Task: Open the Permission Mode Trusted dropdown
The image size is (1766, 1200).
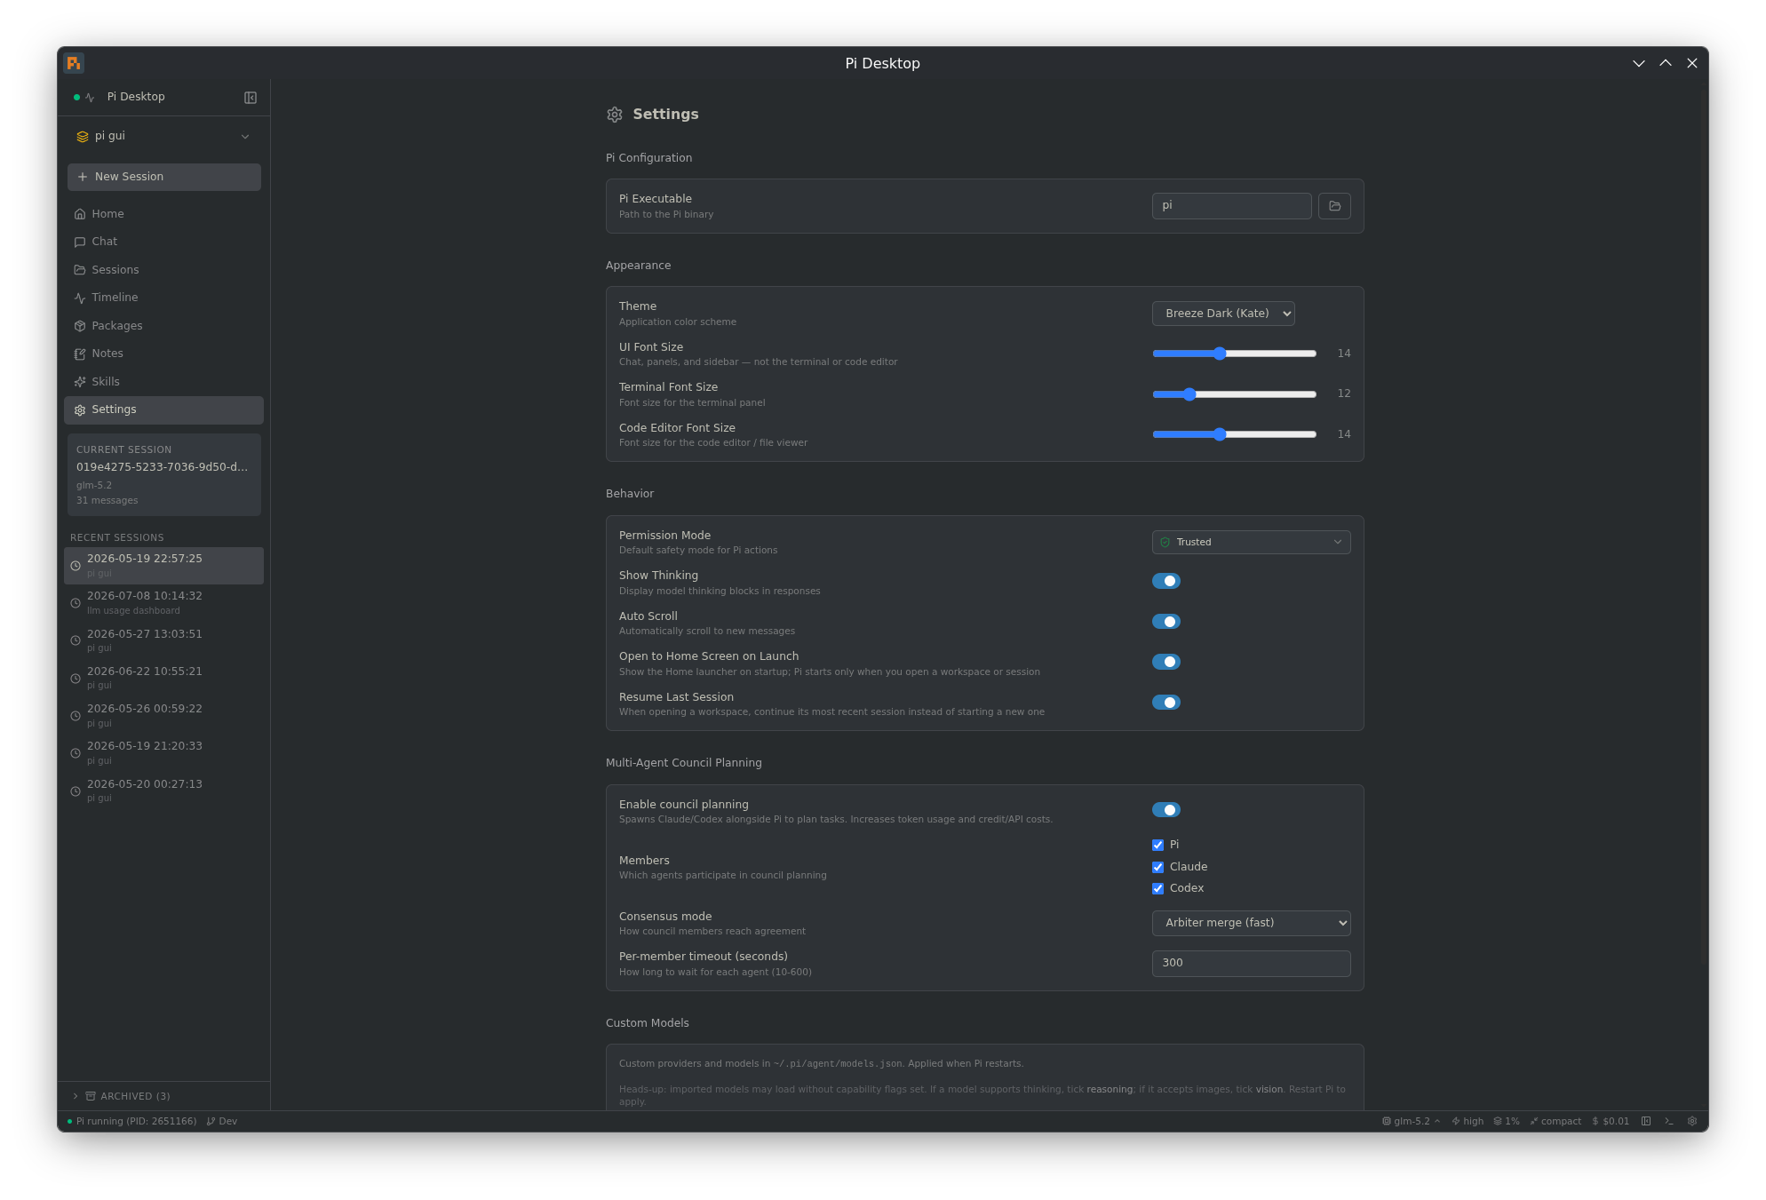Action: pyautogui.click(x=1251, y=543)
